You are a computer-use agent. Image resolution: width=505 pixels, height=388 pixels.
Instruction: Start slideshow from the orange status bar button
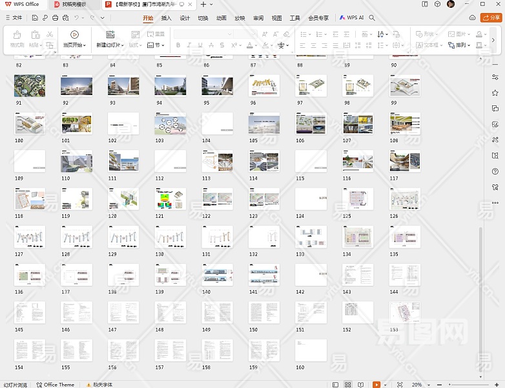click(376, 384)
